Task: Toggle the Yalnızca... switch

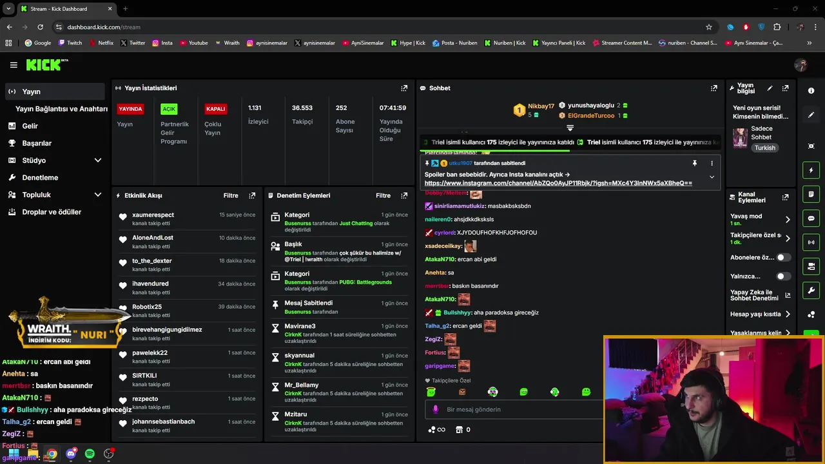Action: [x=783, y=276]
